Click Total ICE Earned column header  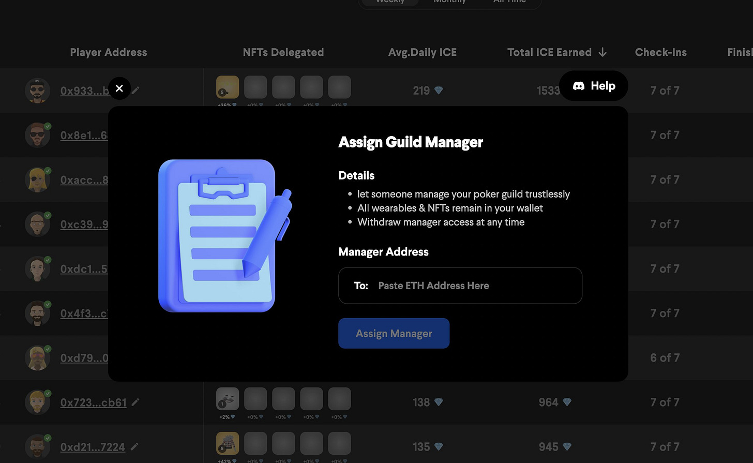click(549, 52)
